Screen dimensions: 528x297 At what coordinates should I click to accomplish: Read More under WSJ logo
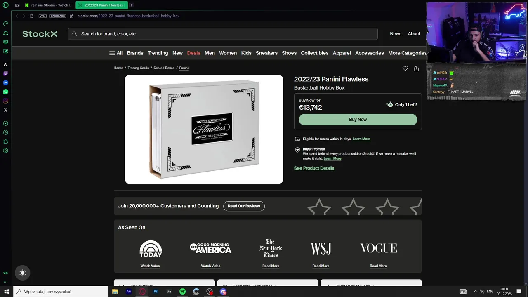[321, 266]
